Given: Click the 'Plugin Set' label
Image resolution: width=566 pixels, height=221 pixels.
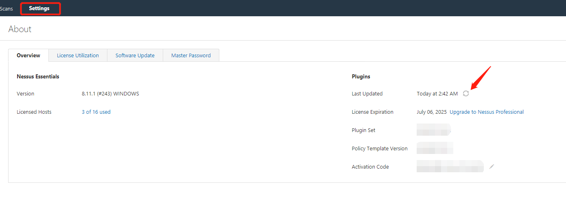Looking at the screenshot, I should click(x=364, y=130).
